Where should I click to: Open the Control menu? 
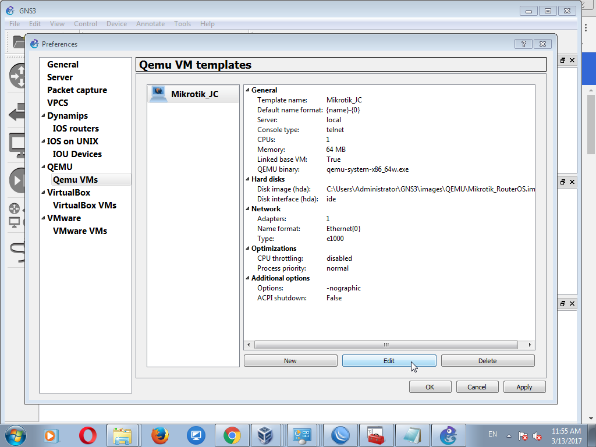(x=86, y=23)
